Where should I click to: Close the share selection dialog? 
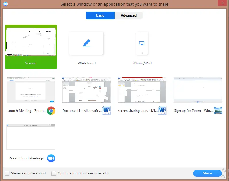pos(222,3)
